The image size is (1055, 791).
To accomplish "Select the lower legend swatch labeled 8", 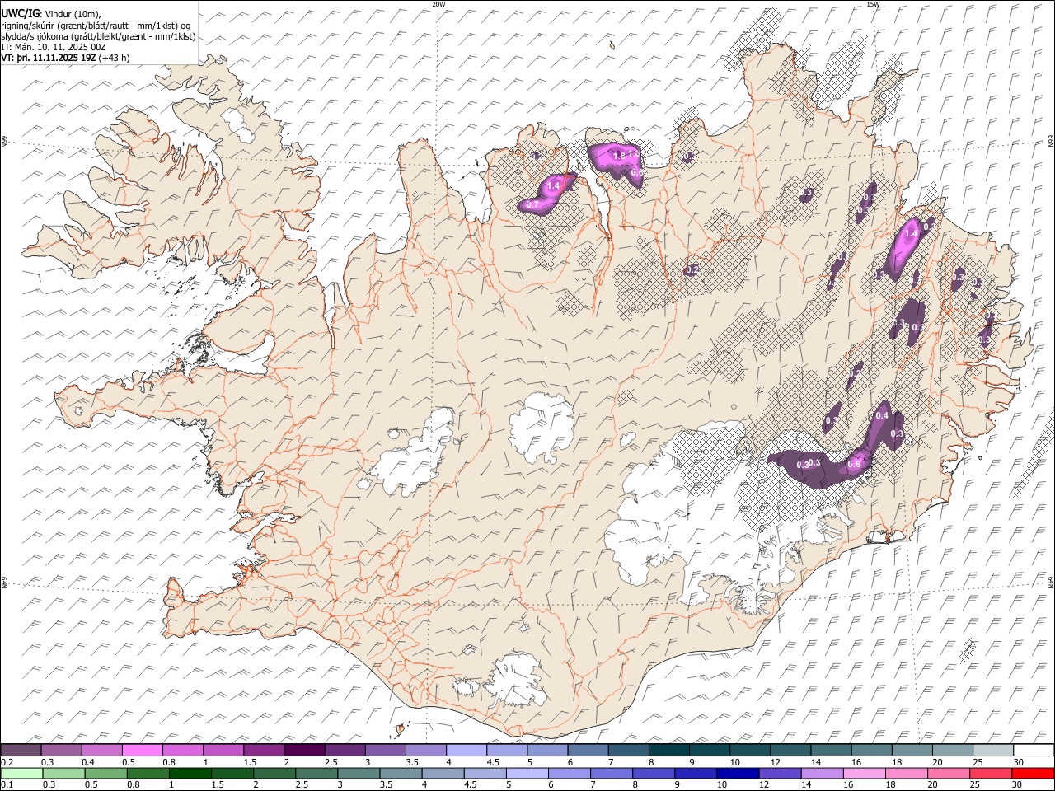I will [652, 773].
